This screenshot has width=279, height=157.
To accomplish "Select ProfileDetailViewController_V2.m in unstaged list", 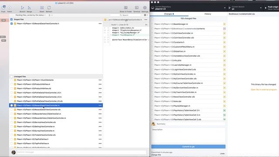I will pyautogui.click(x=56, y=97).
